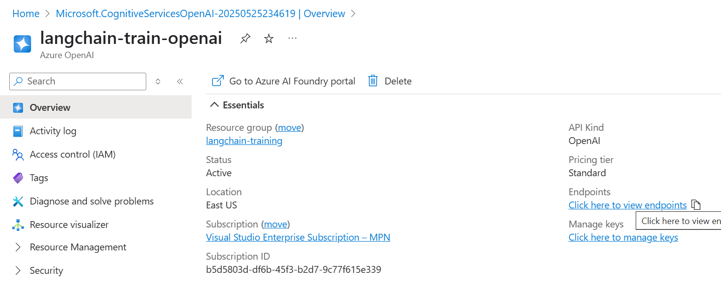Collapse the Essentials section
The height and width of the screenshot is (286, 721).
coord(214,105)
